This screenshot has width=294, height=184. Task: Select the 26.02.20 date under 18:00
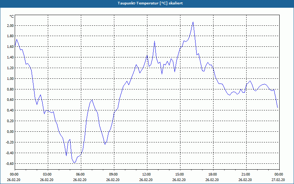click(212, 180)
